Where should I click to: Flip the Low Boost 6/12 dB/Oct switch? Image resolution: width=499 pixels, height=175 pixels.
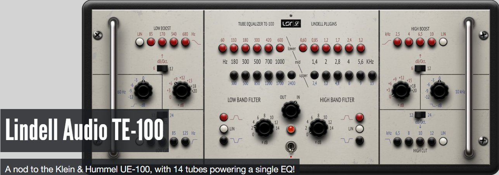pos(162,69)
